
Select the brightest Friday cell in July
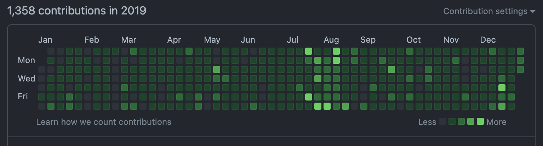pyautogui.click(x=309, y=97)
